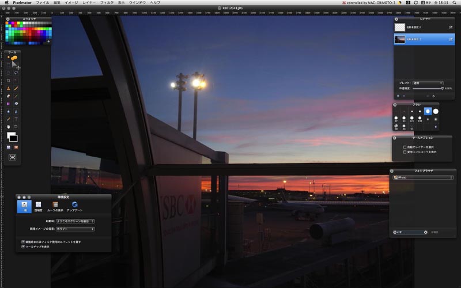The image size is (461, 288).
Task: Toggle the show tooltips checkbox
Action: 23,247
